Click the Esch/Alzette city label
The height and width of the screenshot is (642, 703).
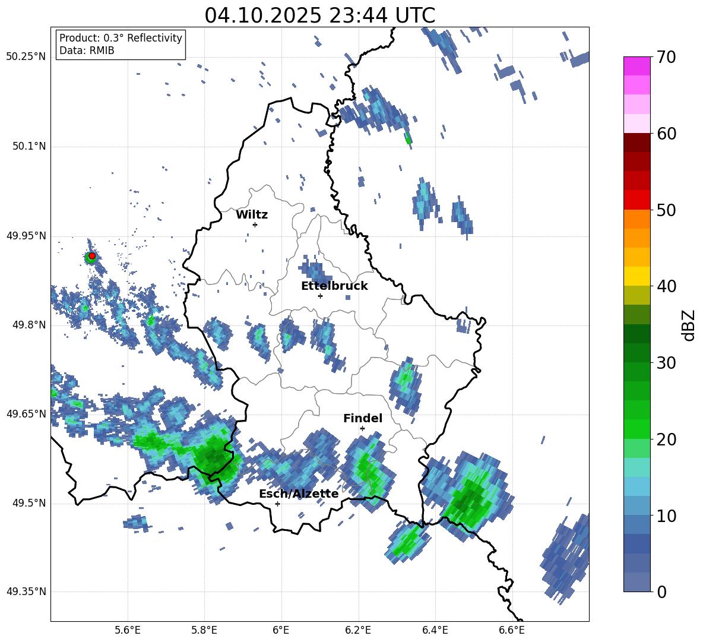pos(299,494)
